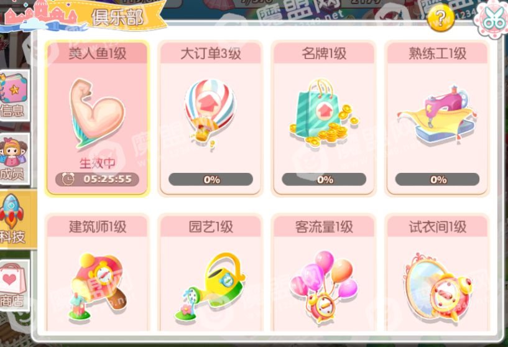Open the 商店 shop tab
The height and width of the screenshot is (347, 508).
pyautogui.click(x=14, y=285)
